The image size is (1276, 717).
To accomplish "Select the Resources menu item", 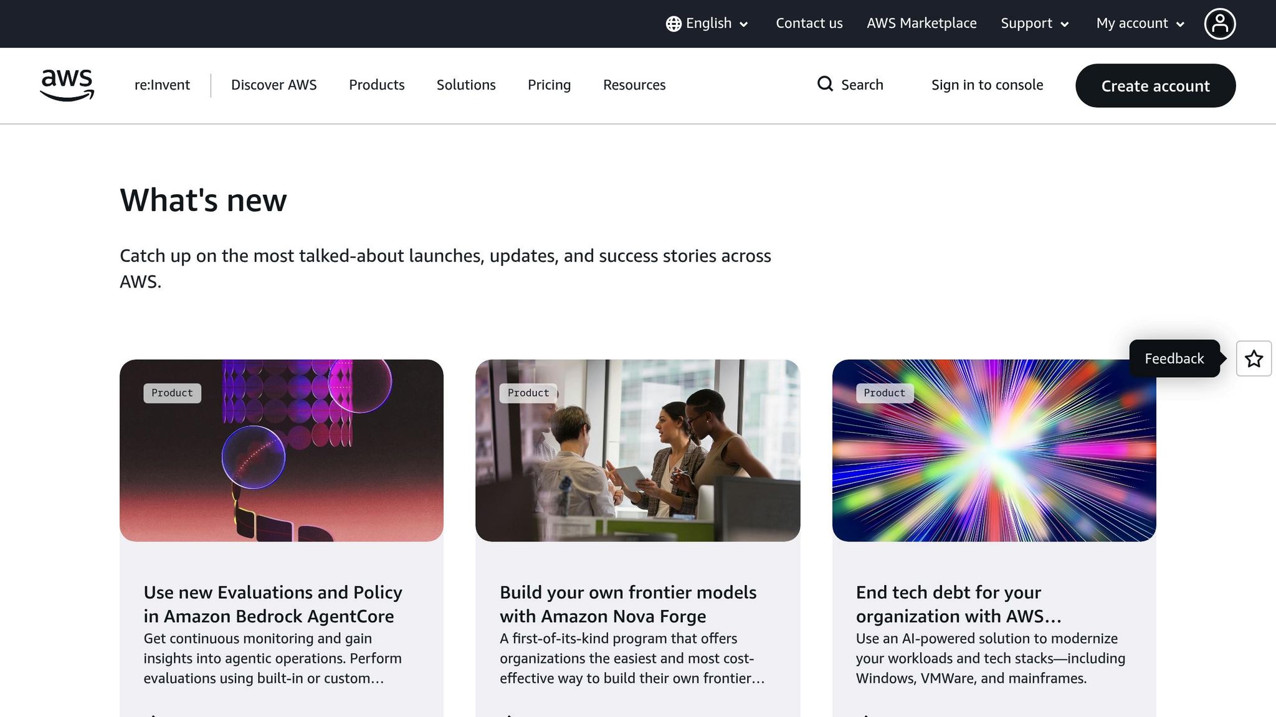I will pyautogui.click(x=634, y=85).
